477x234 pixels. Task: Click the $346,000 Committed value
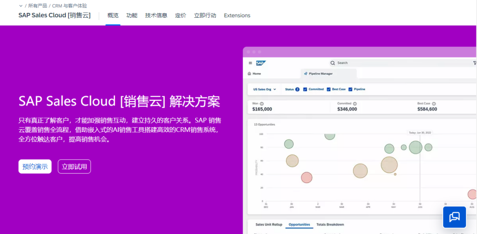tap(347, 109)
